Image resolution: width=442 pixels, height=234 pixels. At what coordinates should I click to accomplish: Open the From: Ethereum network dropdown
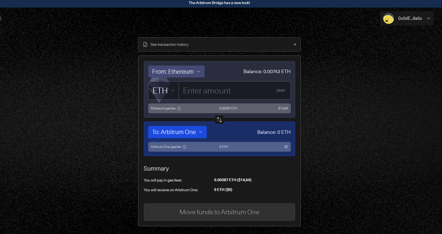click(176, 71)
